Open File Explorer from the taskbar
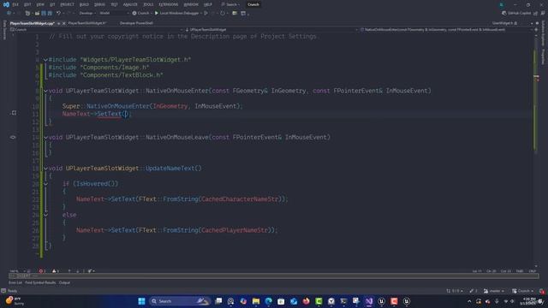This screenshot has width=548, height=308. click(256, 301)
